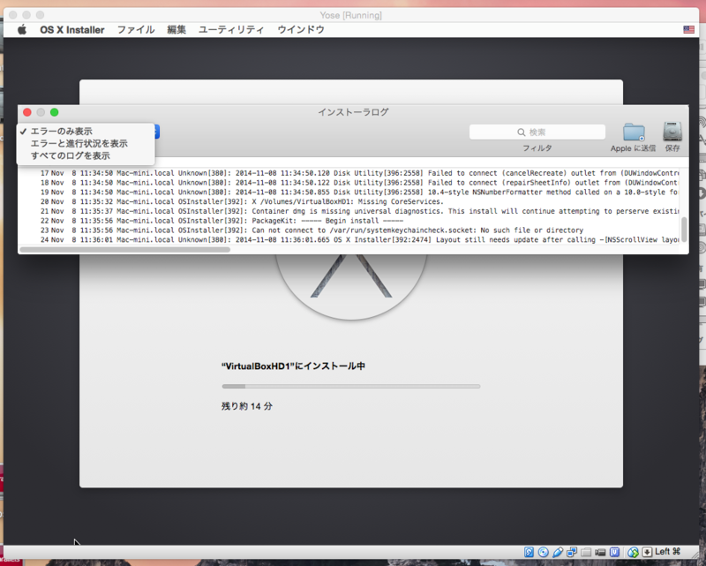Select エラーと進行状況を表示 option
The image size is (706, 566).
click(x=79, y=143)
